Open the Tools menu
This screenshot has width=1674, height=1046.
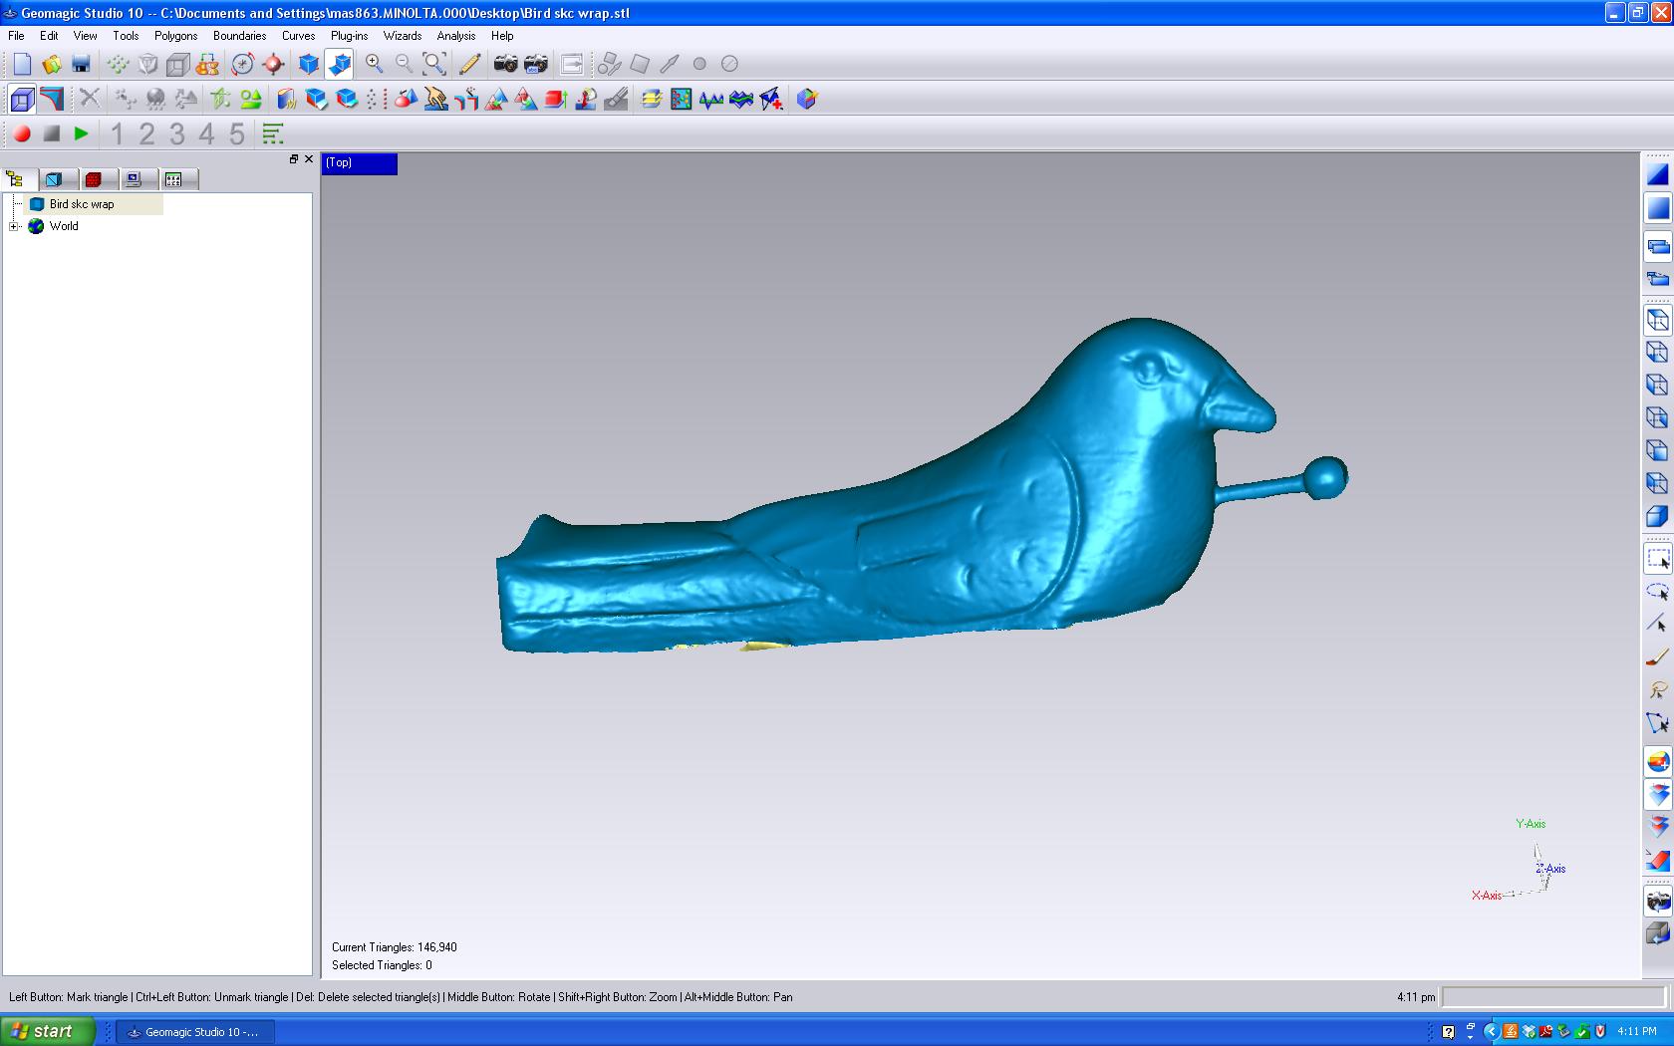(126, 35)
